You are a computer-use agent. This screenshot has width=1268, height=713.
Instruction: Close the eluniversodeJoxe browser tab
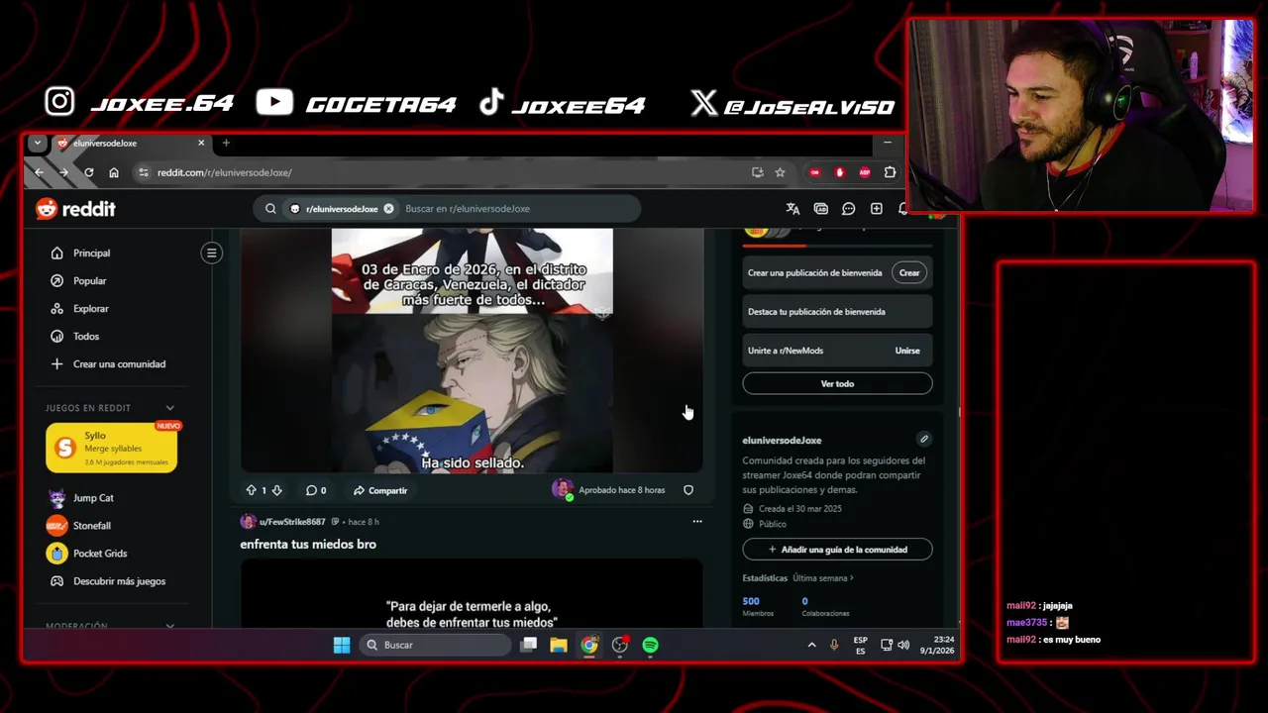coord(201,143)
